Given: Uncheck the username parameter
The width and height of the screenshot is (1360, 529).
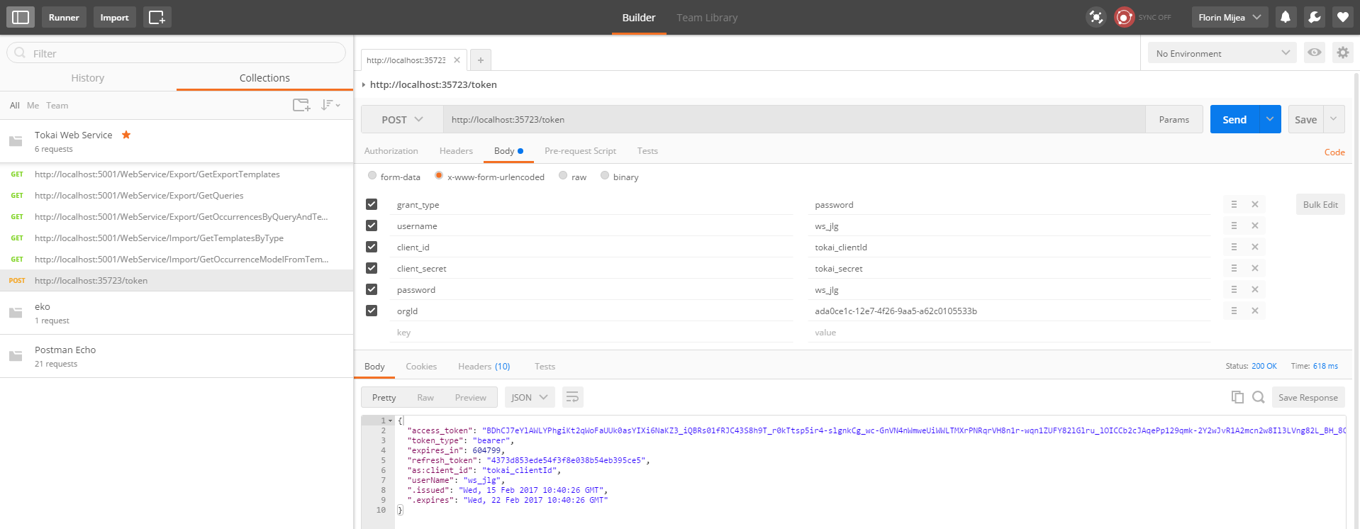Looking at the screenshot, I should 372,225.
